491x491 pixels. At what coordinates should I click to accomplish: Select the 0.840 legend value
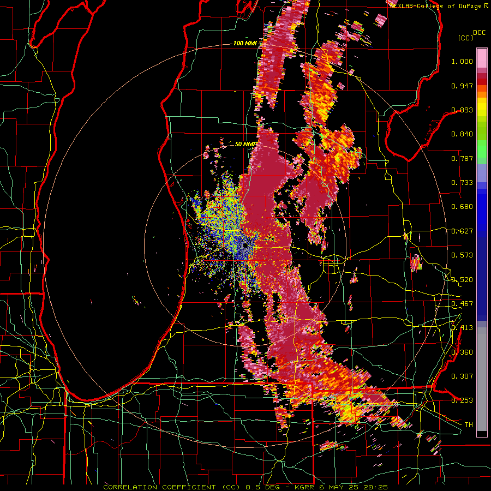coord(462,134)
